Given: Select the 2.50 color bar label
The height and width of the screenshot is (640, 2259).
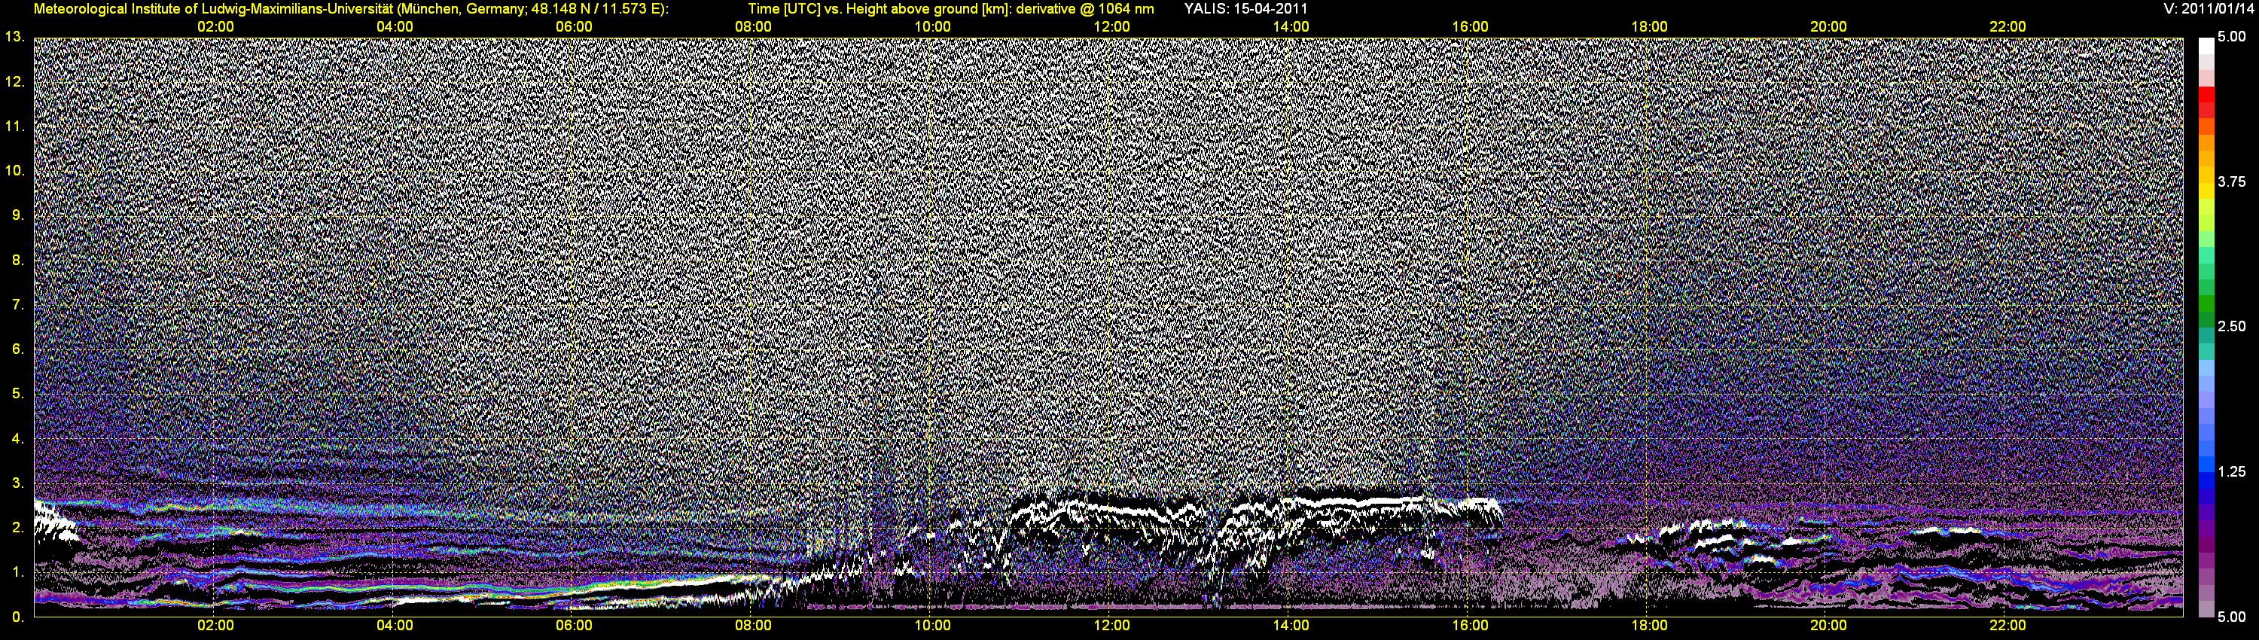Looking at the screenshot, I should coord(2232,326).
